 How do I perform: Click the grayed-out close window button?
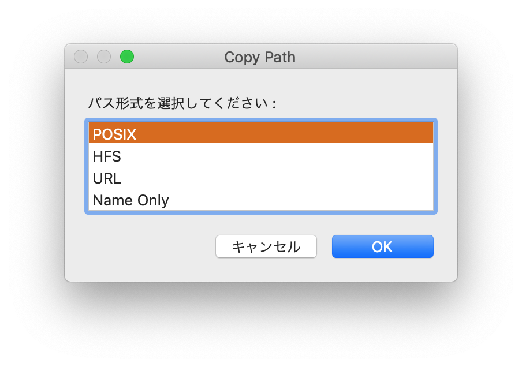pos(81,57)
